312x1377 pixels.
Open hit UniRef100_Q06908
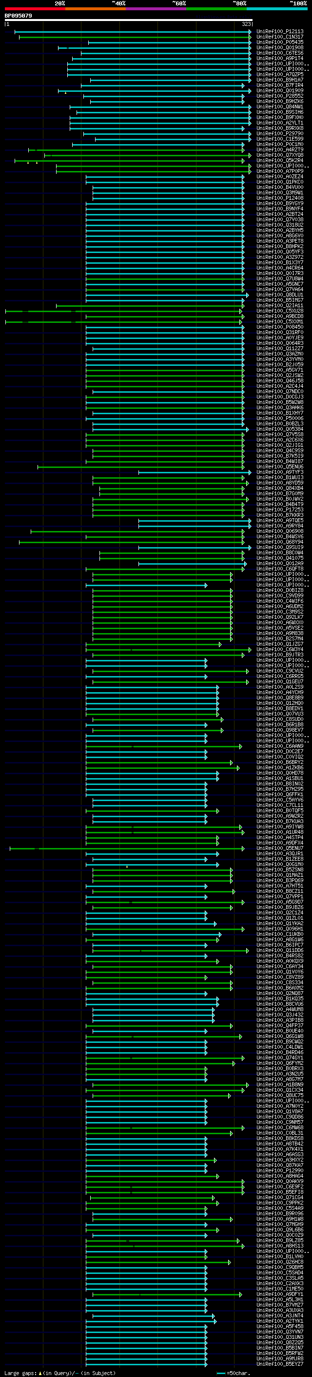[280, 531]
